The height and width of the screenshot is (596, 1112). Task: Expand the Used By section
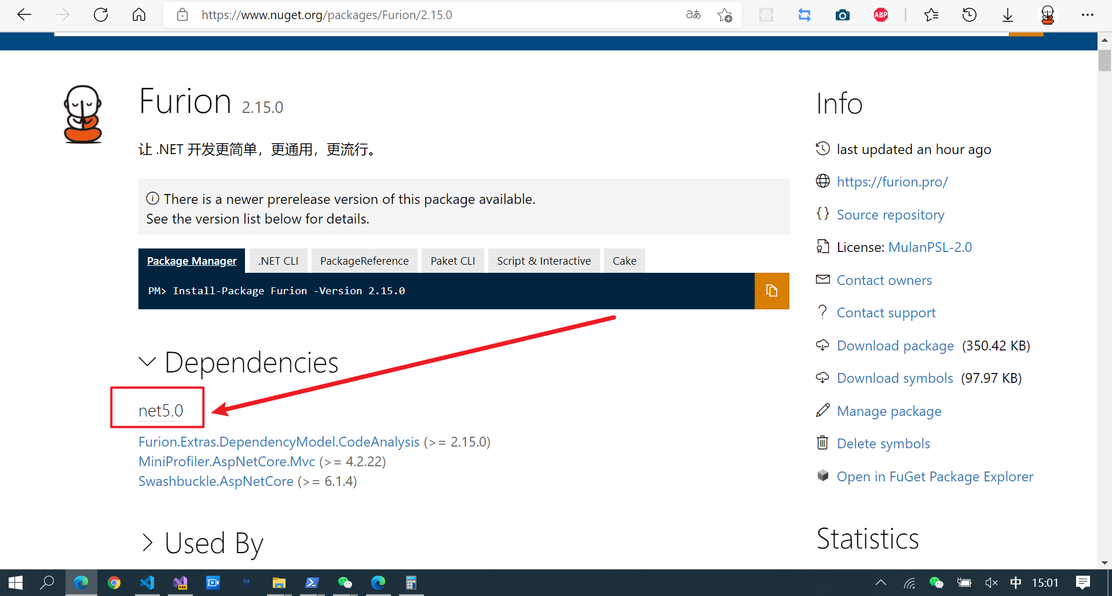click(x=148, y=543)
